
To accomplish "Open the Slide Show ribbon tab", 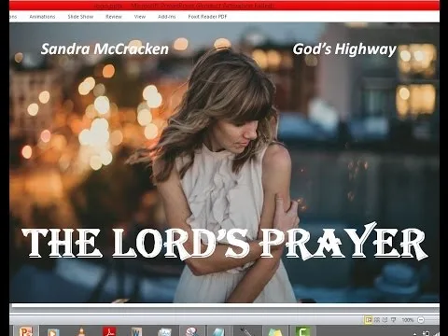I will pos(80,17).
